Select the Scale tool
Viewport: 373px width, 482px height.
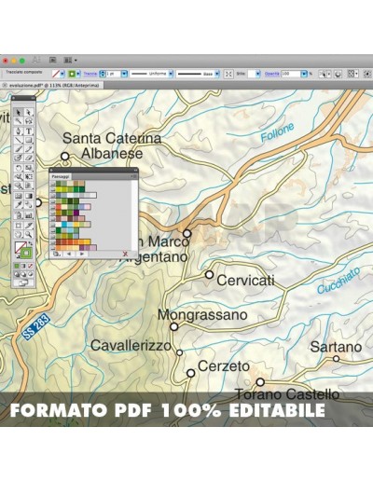click(28, 168)
